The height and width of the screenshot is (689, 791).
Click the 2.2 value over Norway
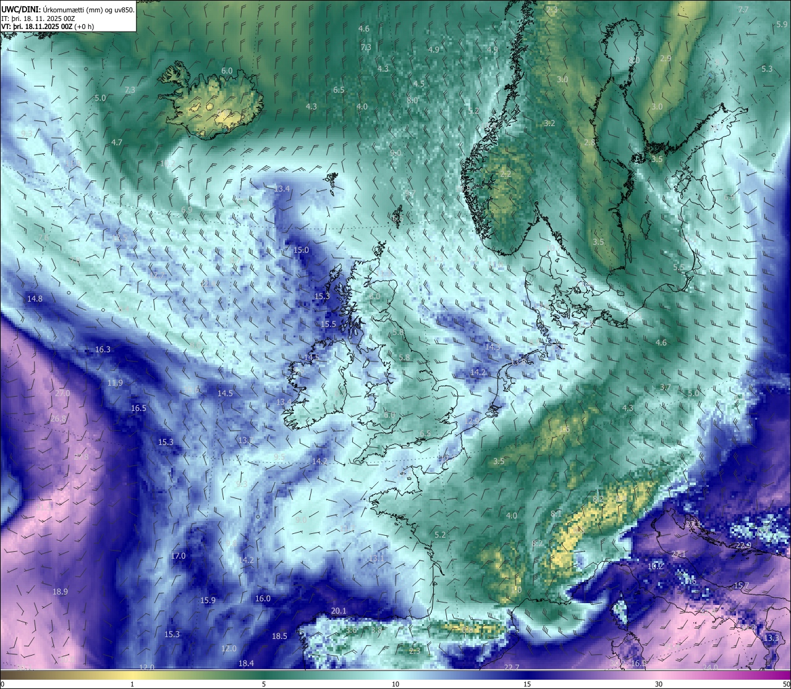(505, 174)
